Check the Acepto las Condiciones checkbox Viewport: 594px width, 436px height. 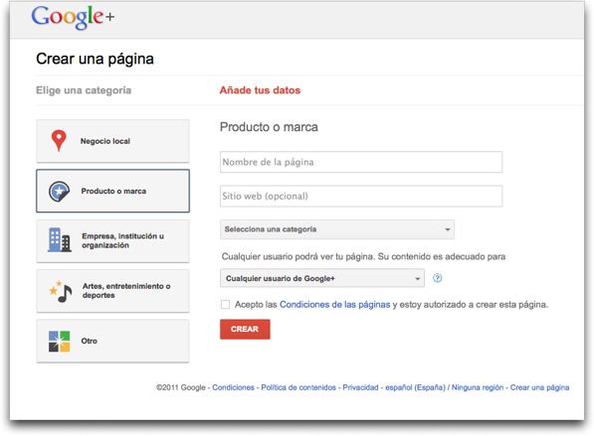click(x=226, y=305)
